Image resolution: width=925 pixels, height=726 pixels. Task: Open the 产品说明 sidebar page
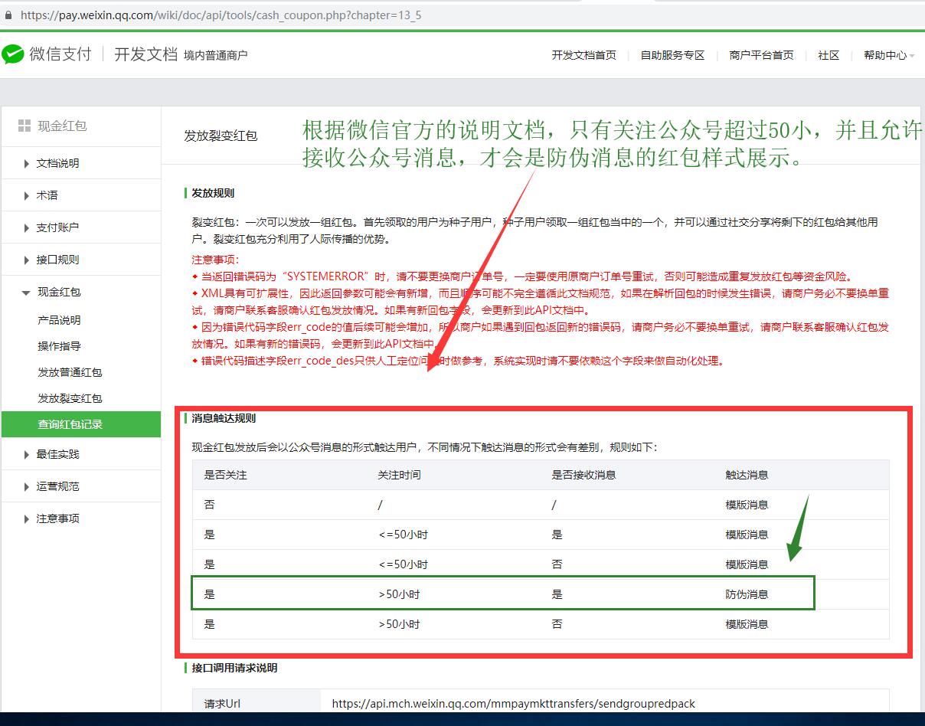point(59,320)
